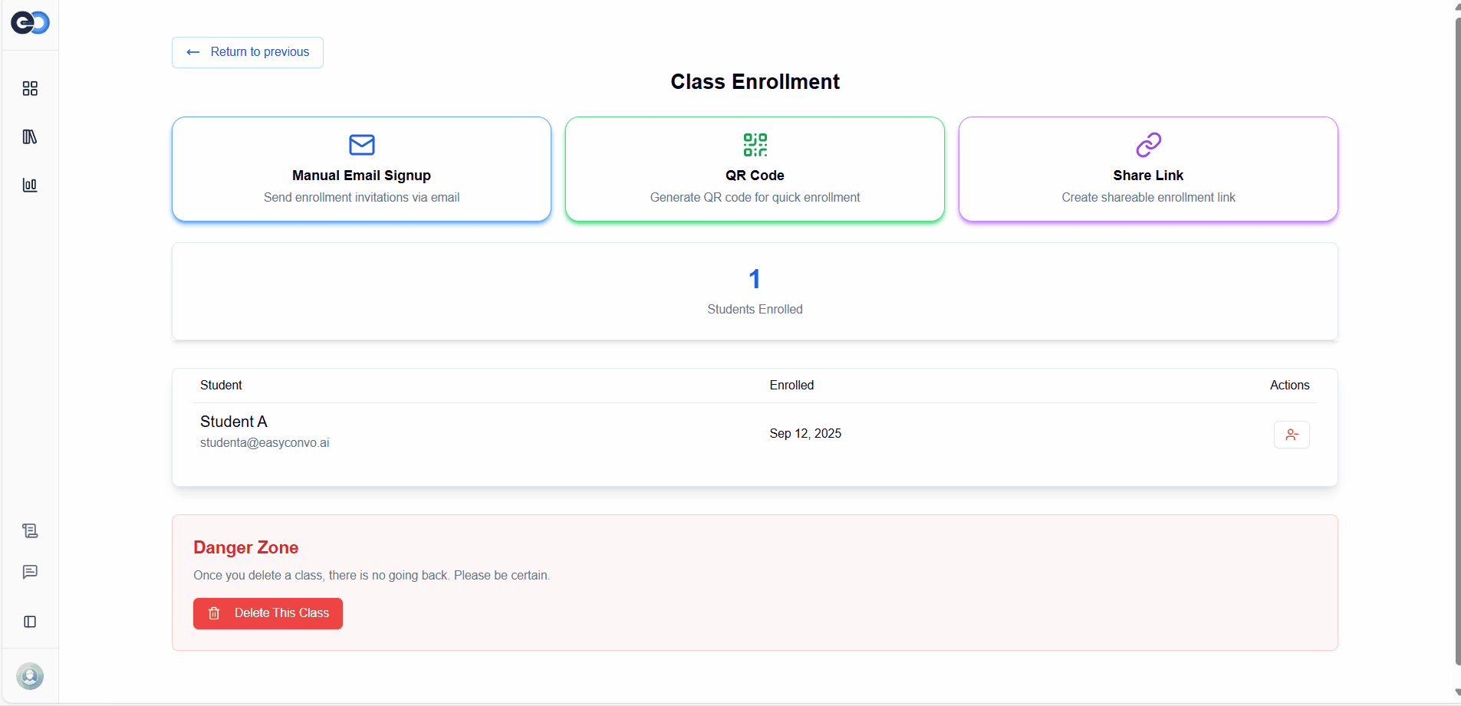Screen dimensions: 1461x706
Task: Click the Student A name in table
Action: 234,422
